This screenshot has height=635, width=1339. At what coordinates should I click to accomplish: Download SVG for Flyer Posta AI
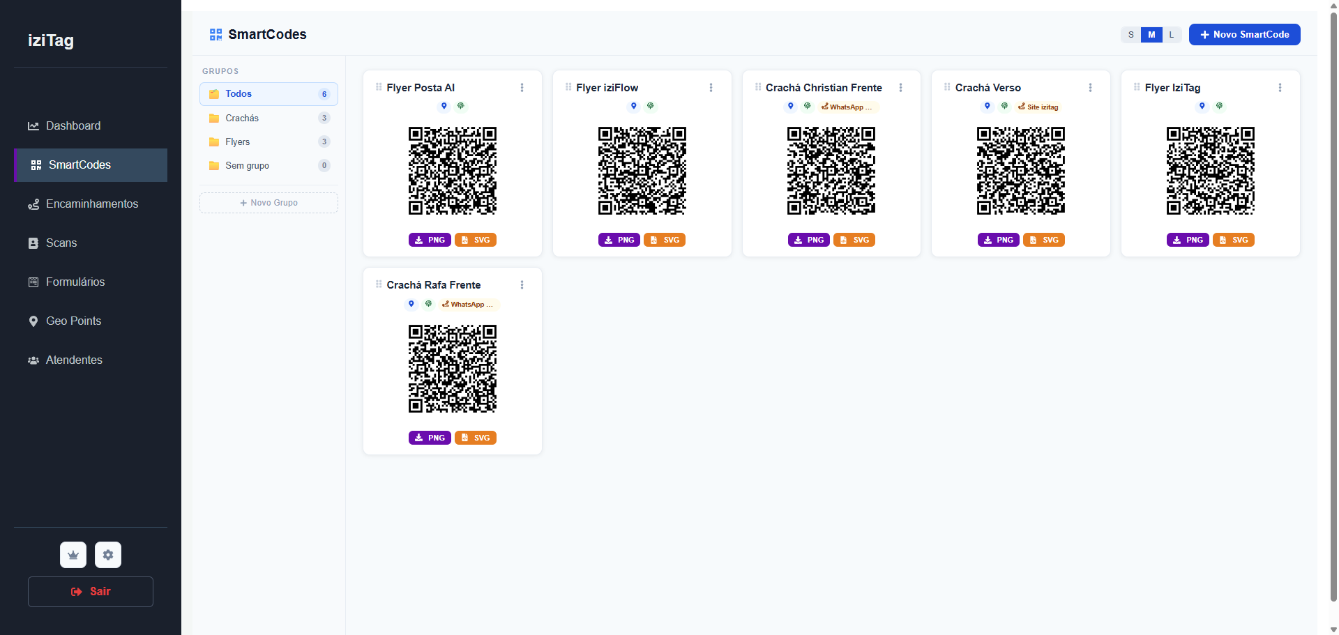476,240
